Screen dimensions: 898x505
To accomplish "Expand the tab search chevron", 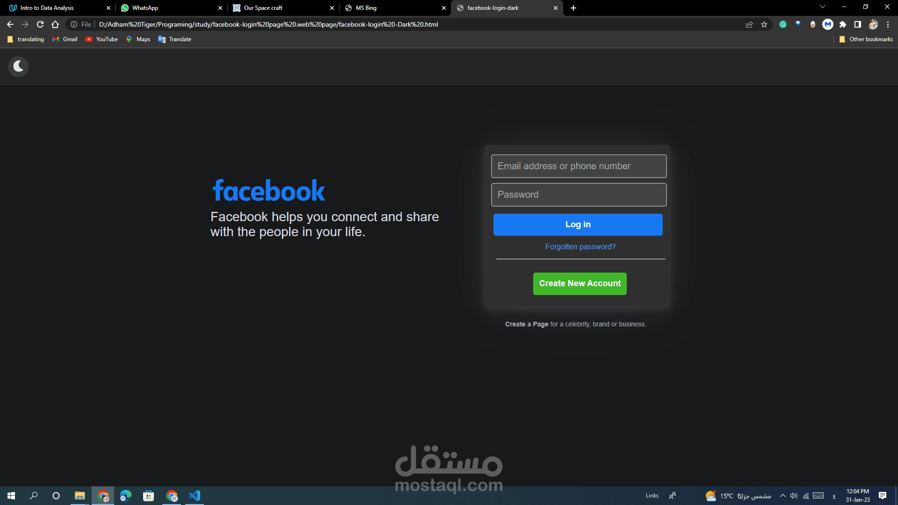I will (823, 7).
